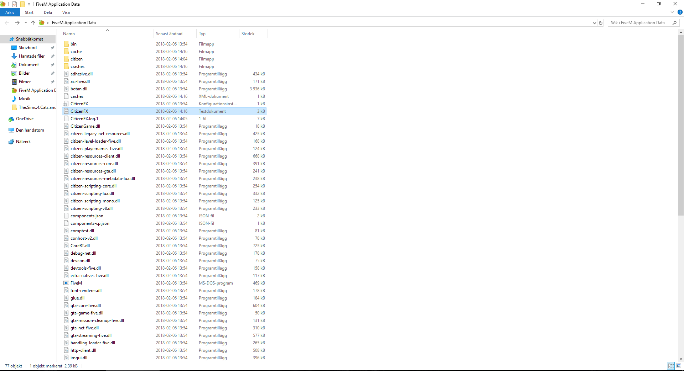Click the FiveM program icon
The height and width of the screenshot is (371, 684).
pos(66,283)
